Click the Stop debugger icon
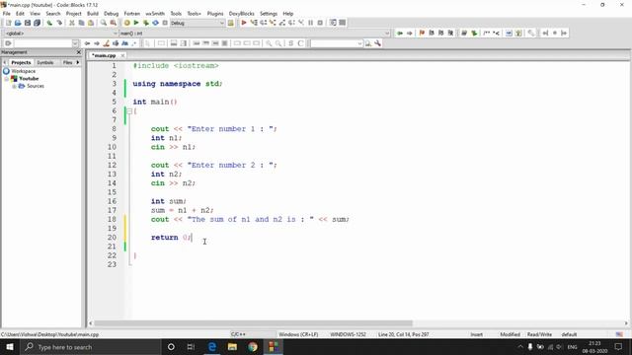Viewport: 632px width, 355px height. pyautogui.click(x=320, y=23)
